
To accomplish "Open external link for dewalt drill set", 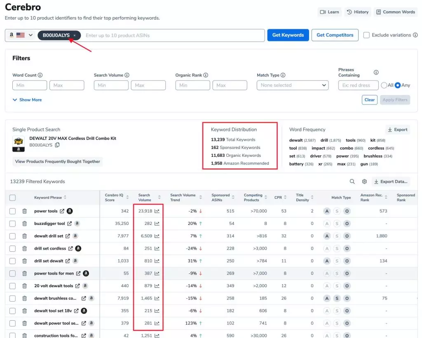I will pyautogui.click(x=68, y=236).
